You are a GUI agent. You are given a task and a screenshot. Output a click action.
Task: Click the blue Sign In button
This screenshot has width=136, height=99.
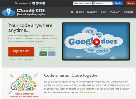(118, 3)
